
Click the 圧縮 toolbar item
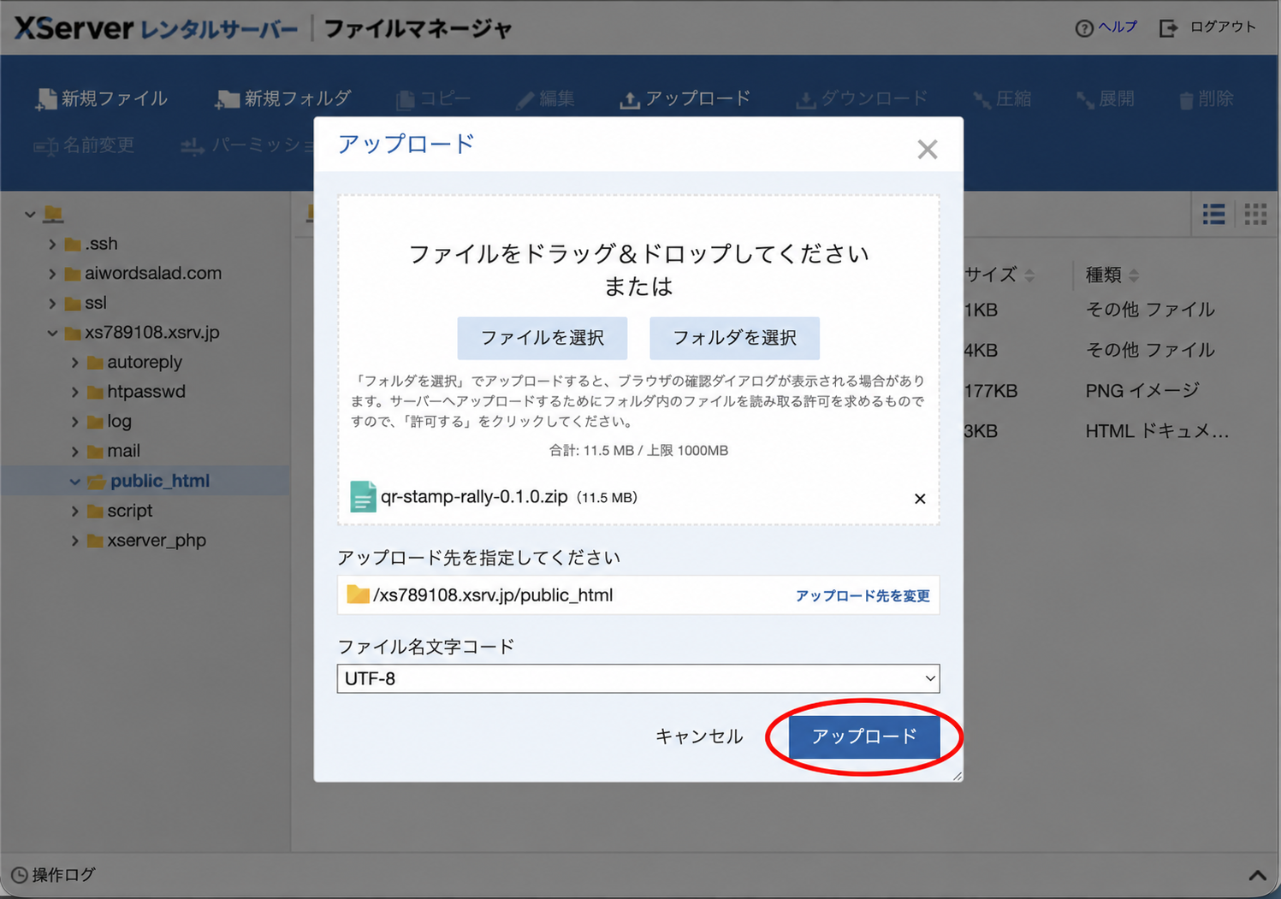[1002, 99]
